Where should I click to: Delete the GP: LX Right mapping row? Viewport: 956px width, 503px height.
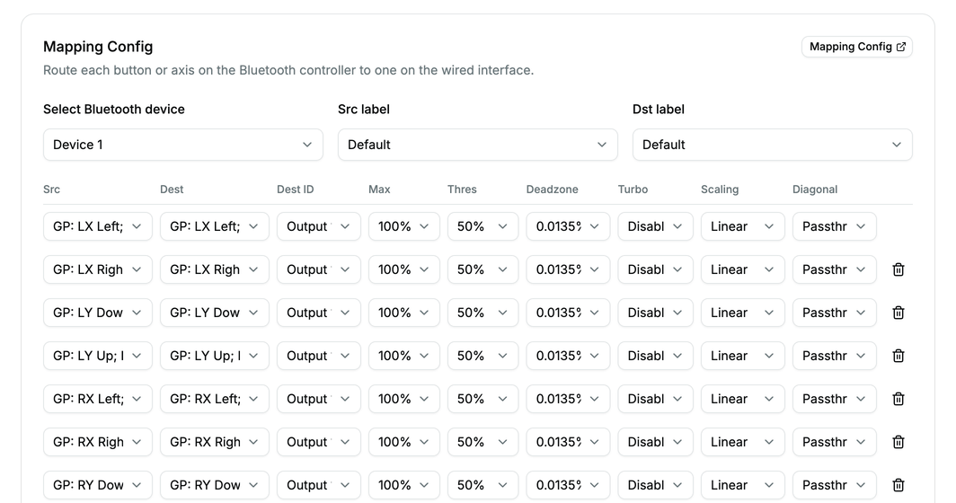[898, 269]
